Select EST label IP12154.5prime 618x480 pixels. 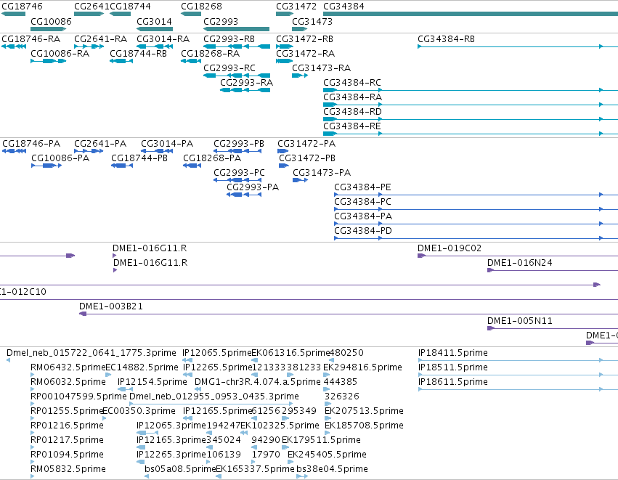[x=152, y=383]
